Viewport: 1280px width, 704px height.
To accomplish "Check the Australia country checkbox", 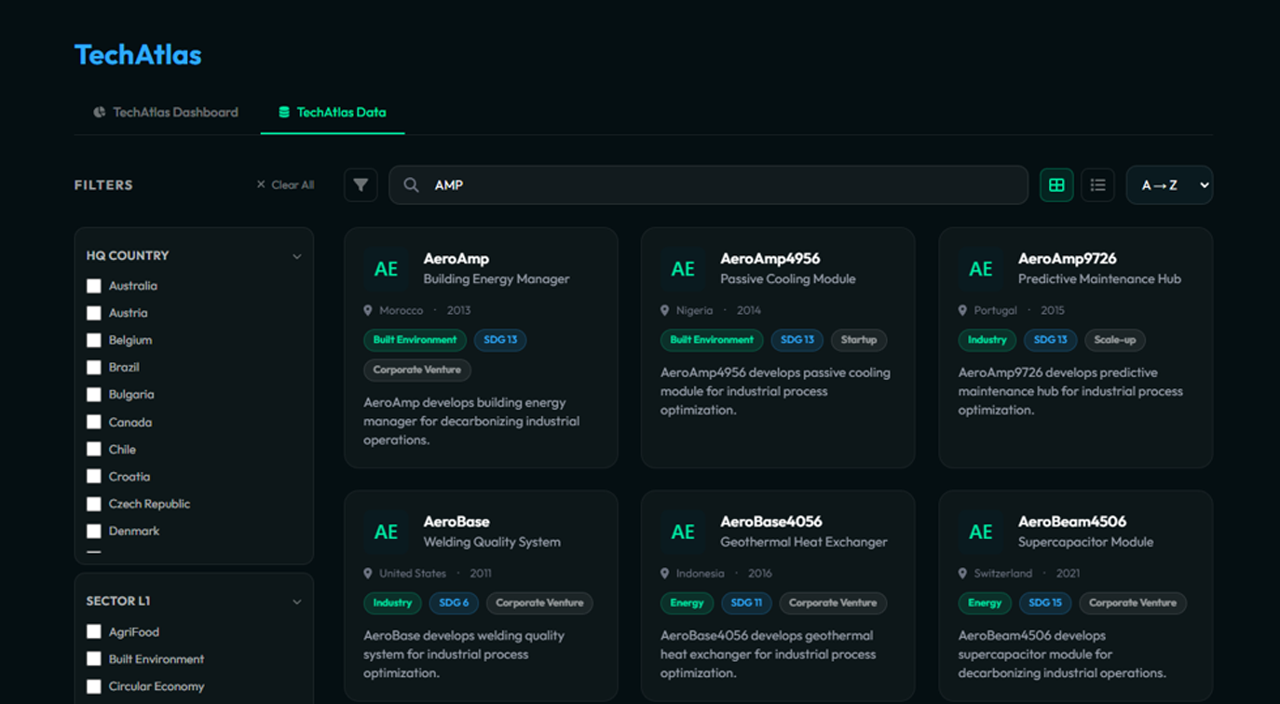I will coord(94,286).
